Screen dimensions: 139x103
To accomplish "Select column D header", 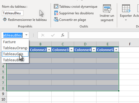I will (85, 44).
